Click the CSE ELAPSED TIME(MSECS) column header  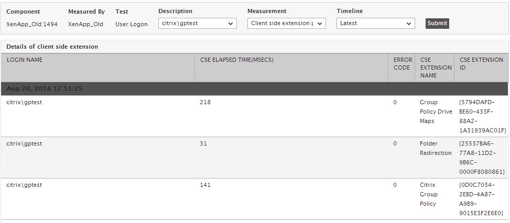(237, 60)
